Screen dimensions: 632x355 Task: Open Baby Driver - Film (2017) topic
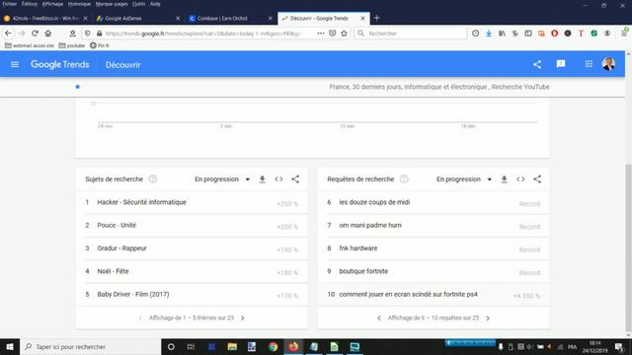click(133, 294)
